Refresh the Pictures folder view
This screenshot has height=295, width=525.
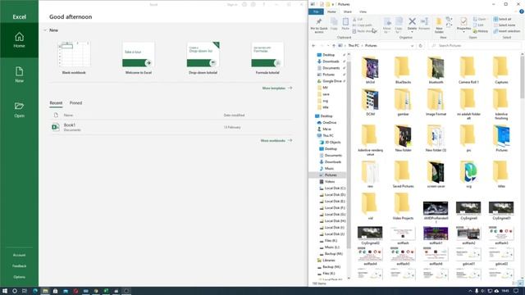(421, 46)
